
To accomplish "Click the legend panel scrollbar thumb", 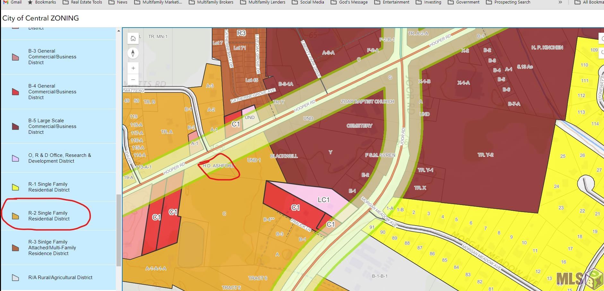I will pyautogui.click(x=118, y=230).
